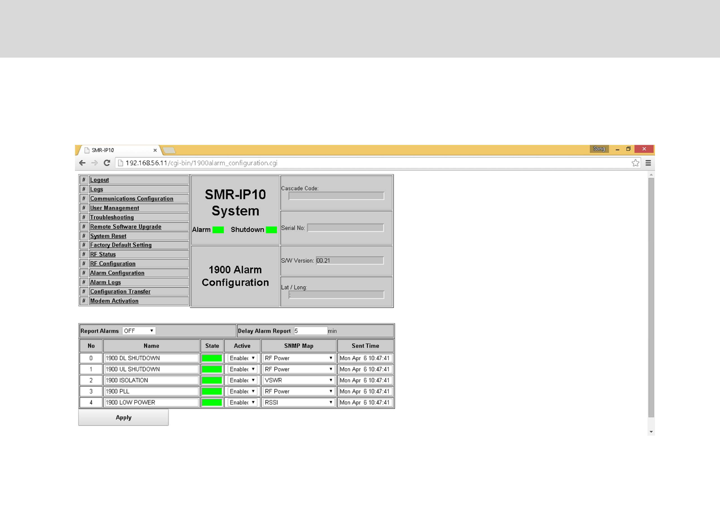This screenshot has height=508, width=720.
Task: Click the Delay Alarm Report minutes field
Action: [310, 331]
